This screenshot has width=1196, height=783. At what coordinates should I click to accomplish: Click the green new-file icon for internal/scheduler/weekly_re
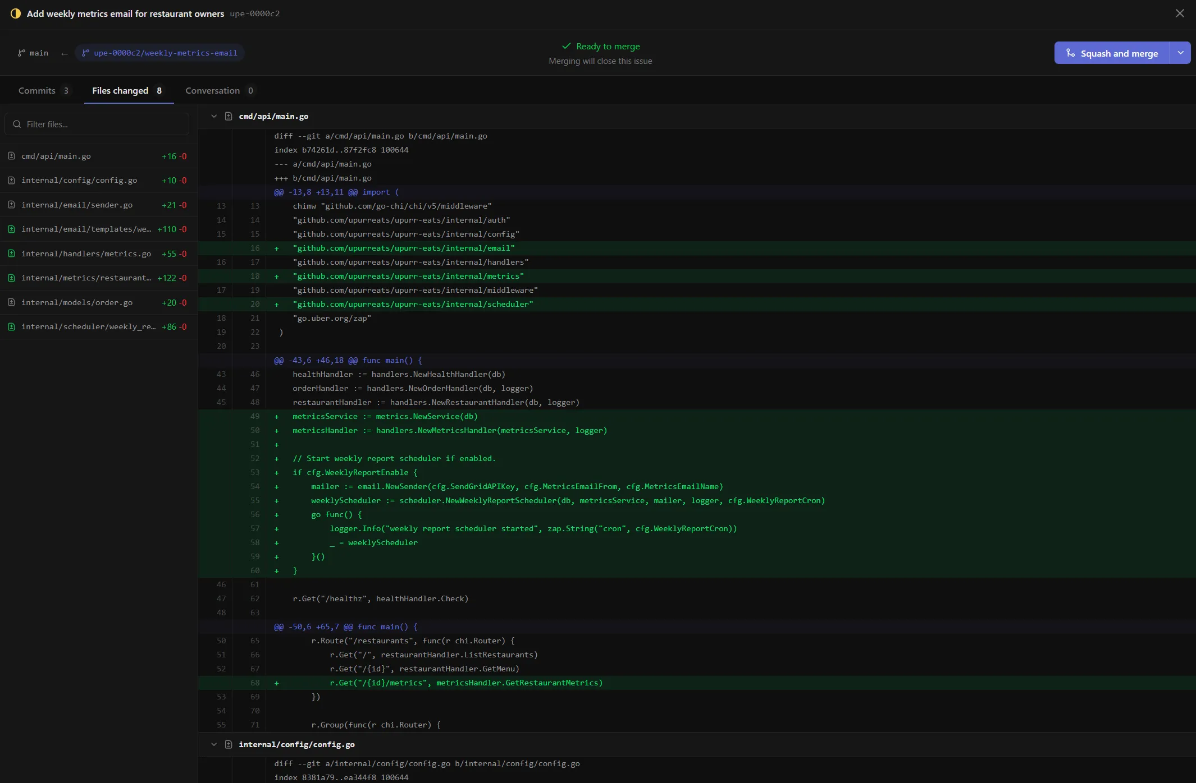[x=11, y=326]
